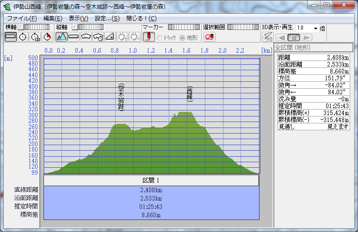The height and width of the screenshot is (232, 358).
Task: Click the 沿面距離 2.533km row in side panel
Action: tap(314, 64)
